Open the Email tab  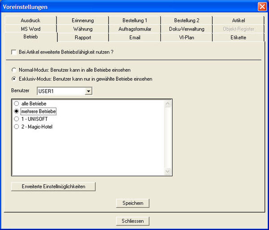tap(134, 38)
